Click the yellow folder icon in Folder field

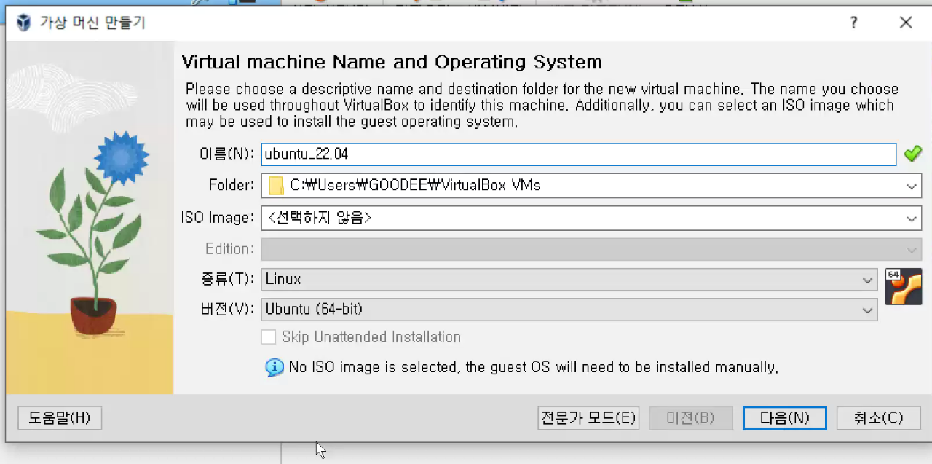276,186
